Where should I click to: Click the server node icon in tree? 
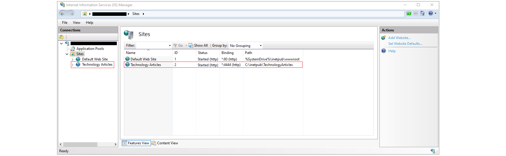pos(67,43)
